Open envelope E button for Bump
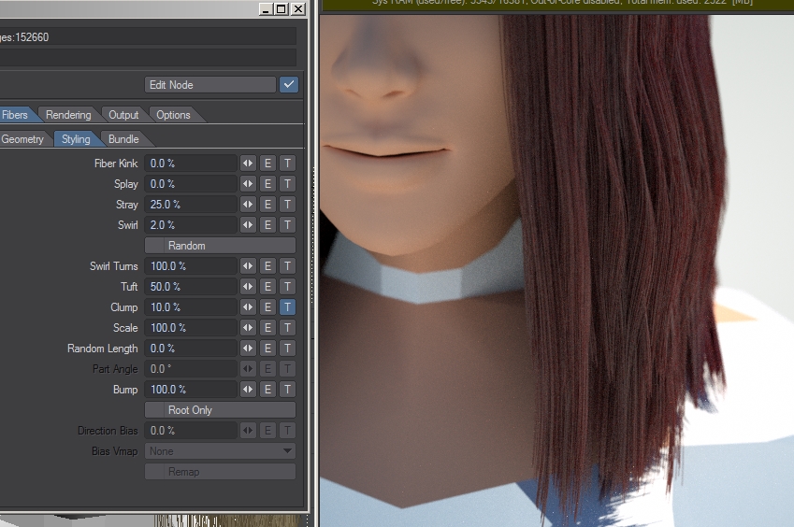This screenshot has width=794, height=527. (x=267, y=390)
